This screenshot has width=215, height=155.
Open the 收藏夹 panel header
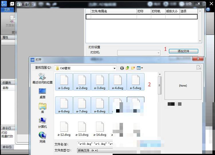click(8, 83)
